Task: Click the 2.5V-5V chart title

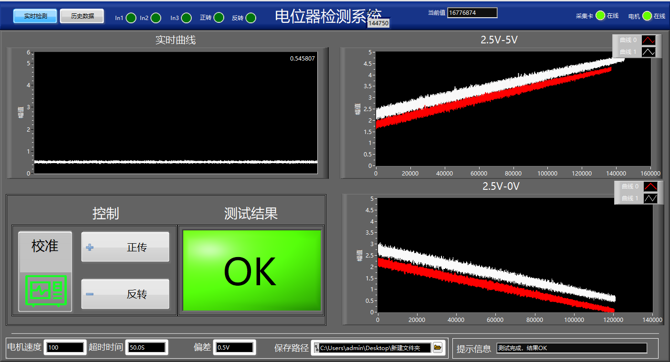Action: click(499, 40)
